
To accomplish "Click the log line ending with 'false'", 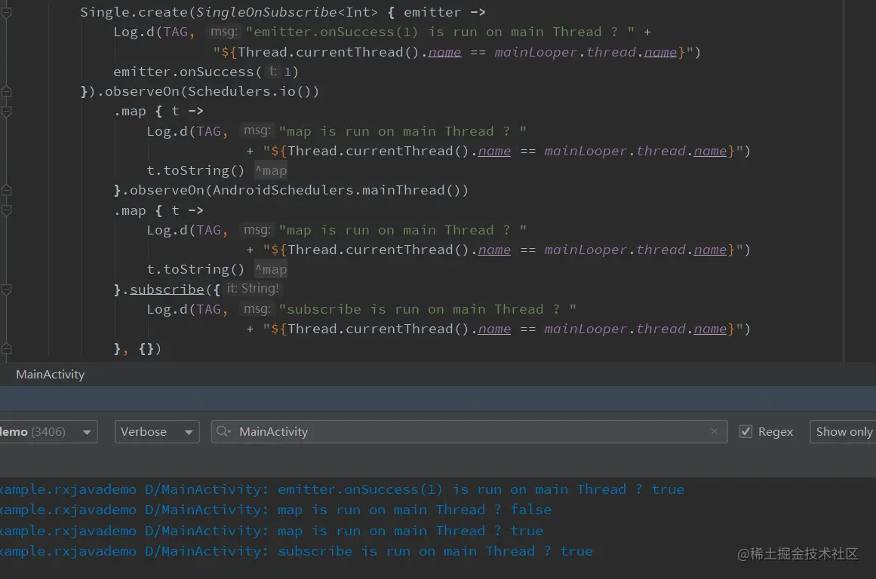I will (x=276, y=510).
